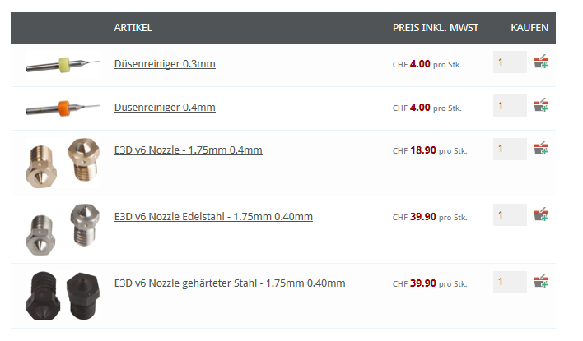Viewport: 583px width, 341px height.
Task: Open E3D v6 Nozzle Edelstahl product link
Action: (213, 216)
